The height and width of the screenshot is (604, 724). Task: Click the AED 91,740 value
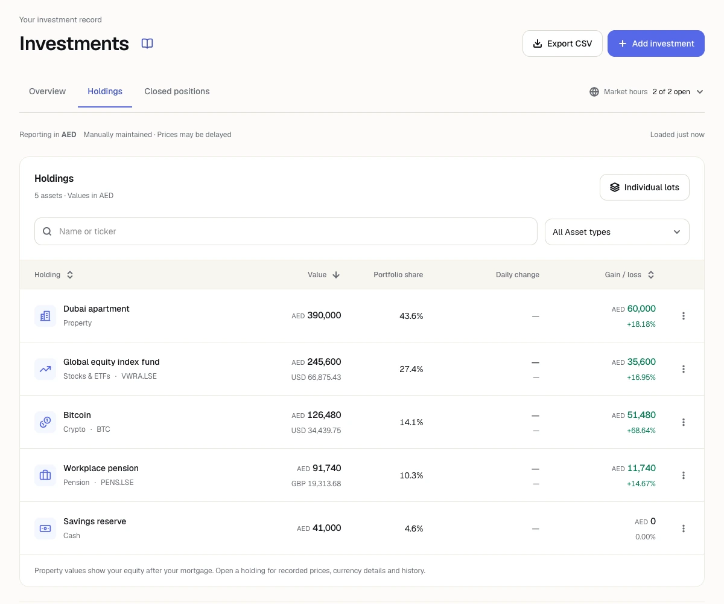[x=319, y=468]
